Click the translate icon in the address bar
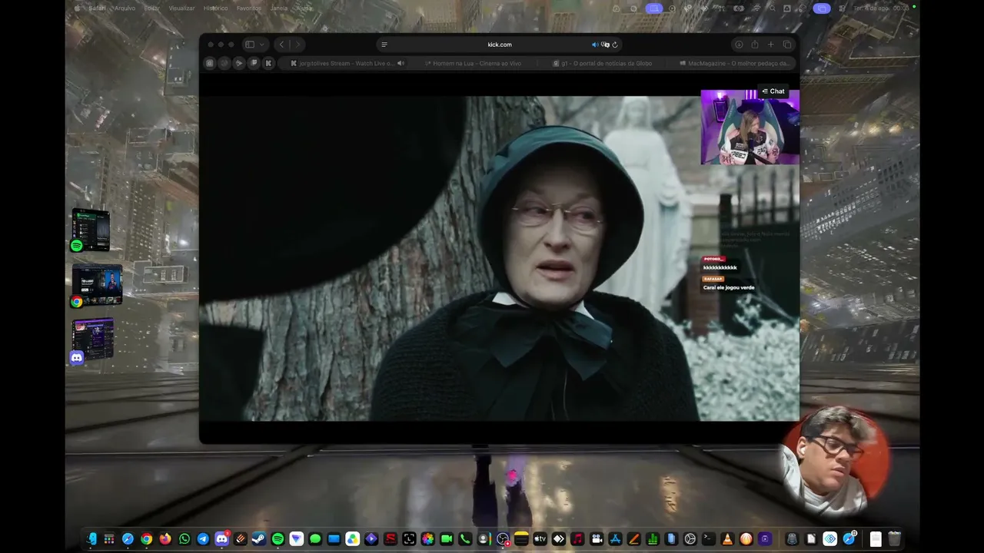Image resolution: width=984 pixels, height=553 pixels. coord(605,45)
